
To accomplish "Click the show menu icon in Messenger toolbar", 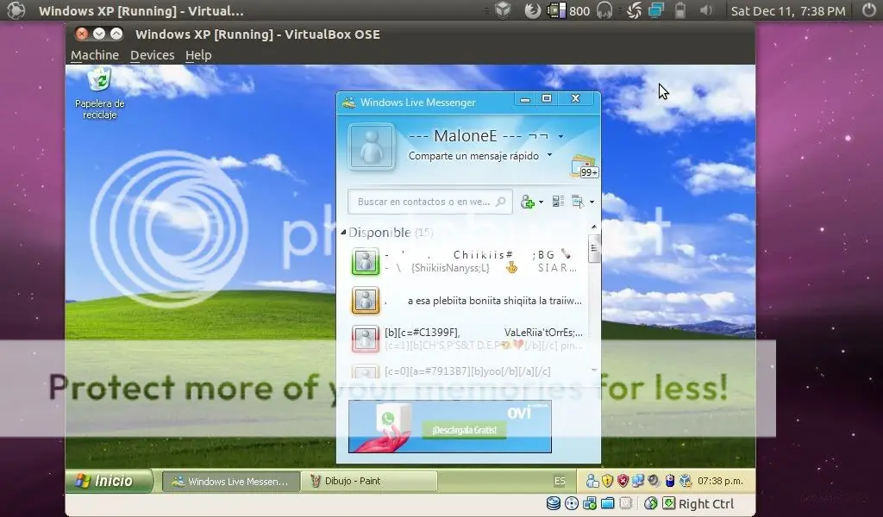I will [x=578, y=202].
